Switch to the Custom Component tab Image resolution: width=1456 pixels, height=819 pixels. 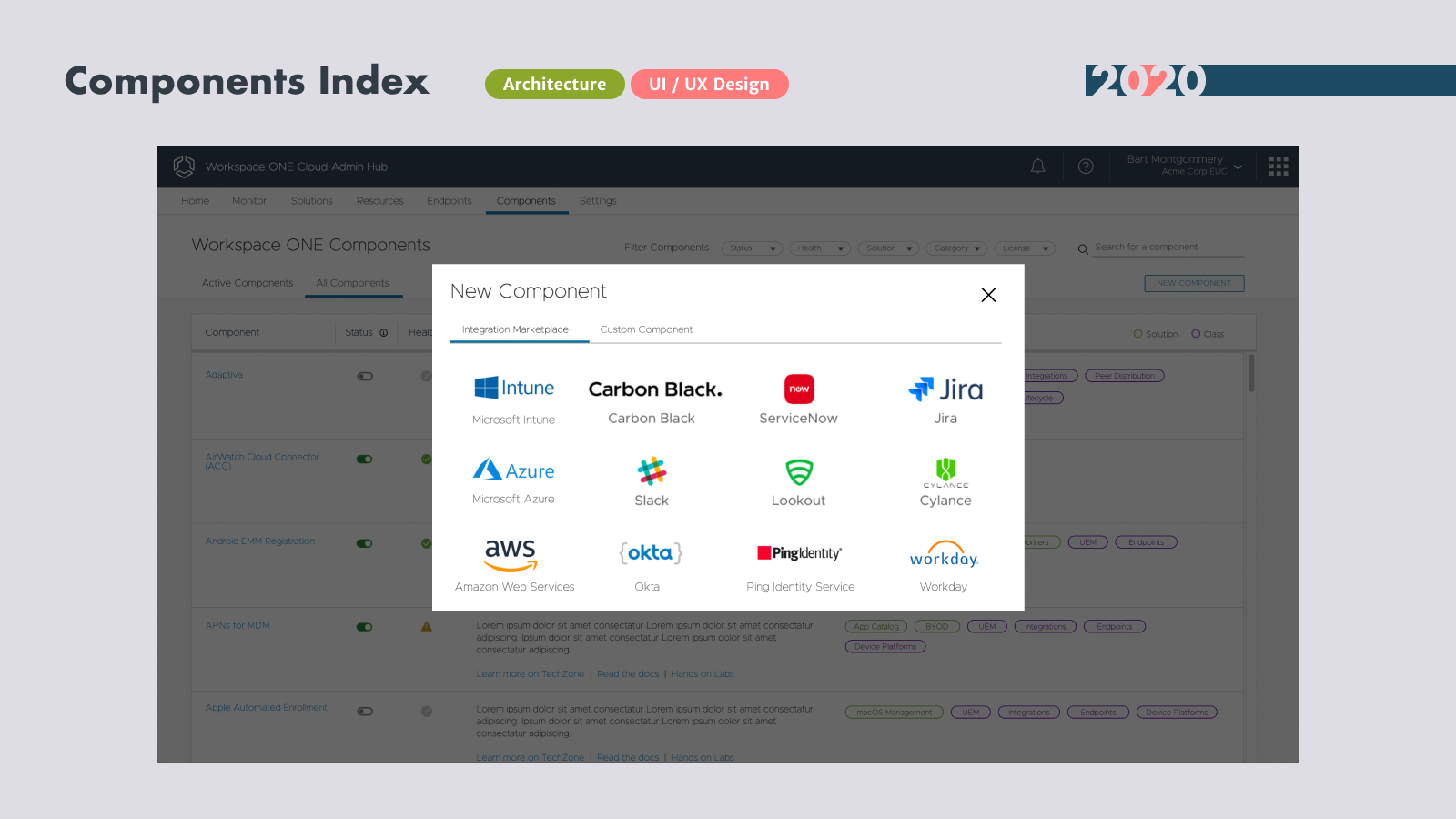646,329
